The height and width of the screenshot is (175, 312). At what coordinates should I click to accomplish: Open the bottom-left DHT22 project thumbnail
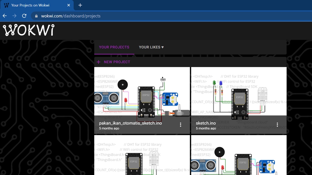point(142,155)
